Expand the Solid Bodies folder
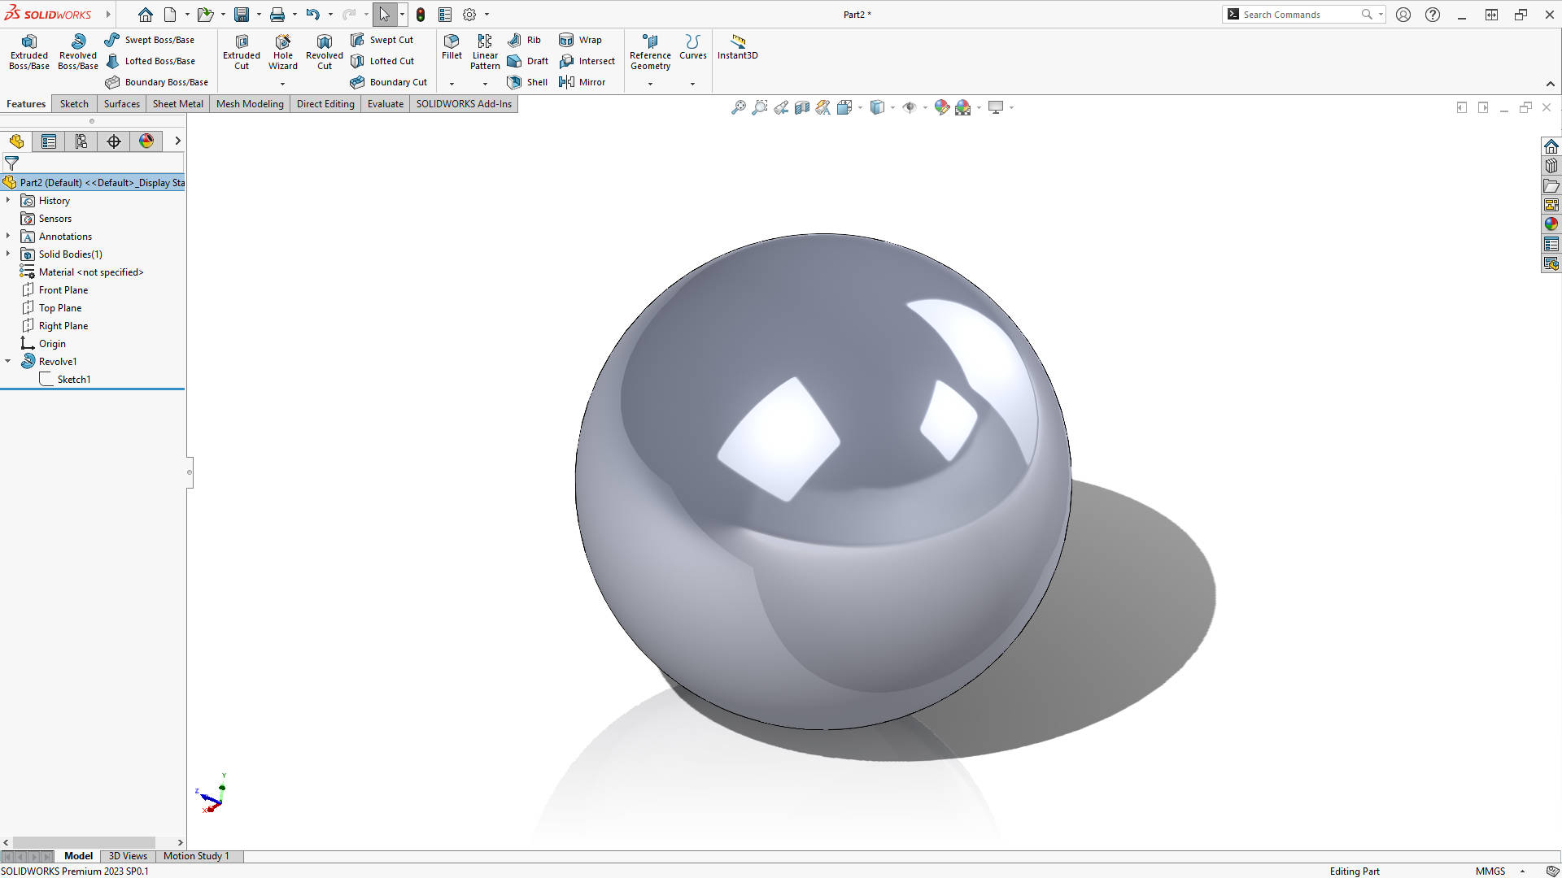 [x=7, y=254]
